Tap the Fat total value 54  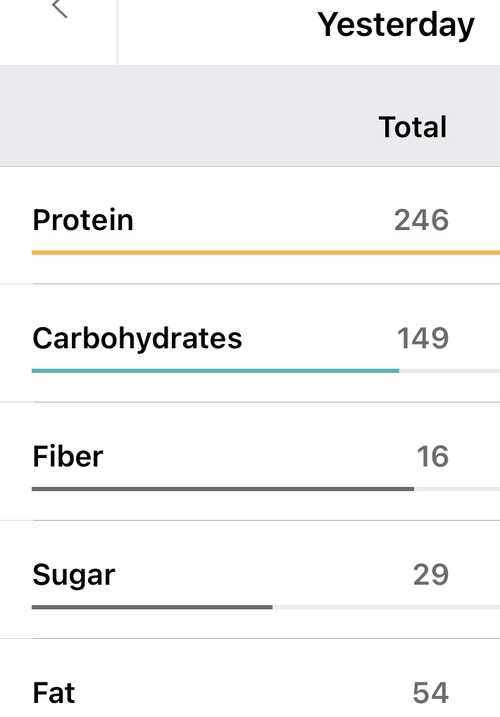point(430,693)
